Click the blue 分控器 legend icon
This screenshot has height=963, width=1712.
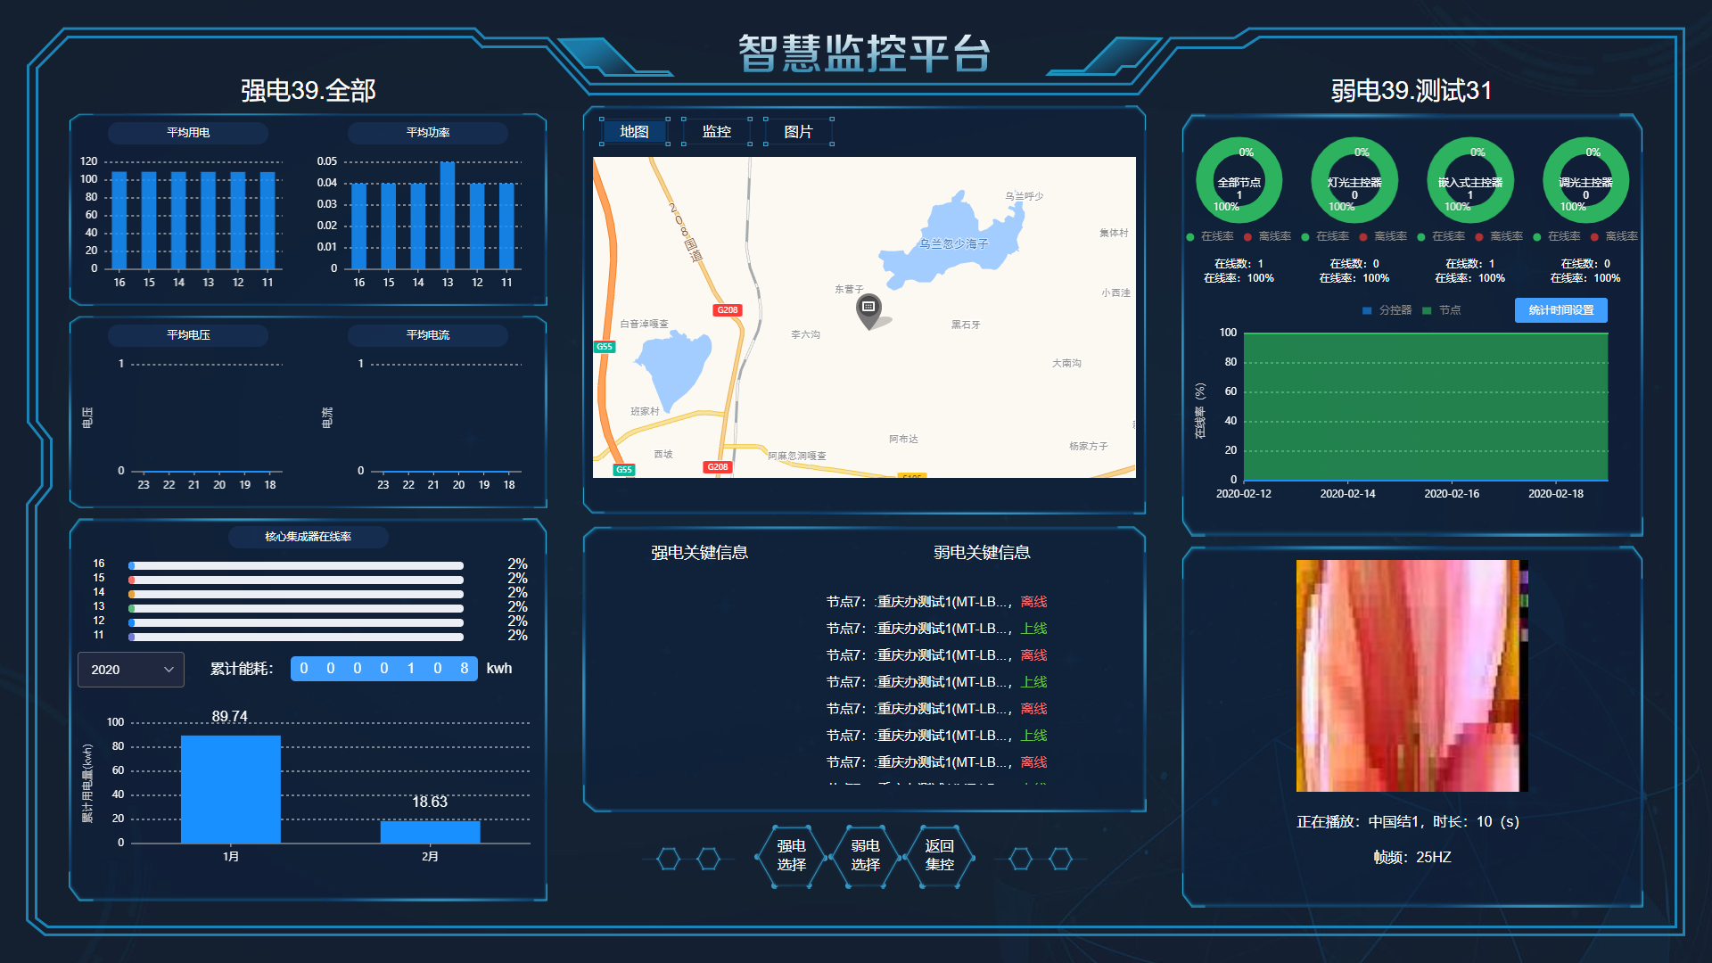point(1367,310)
